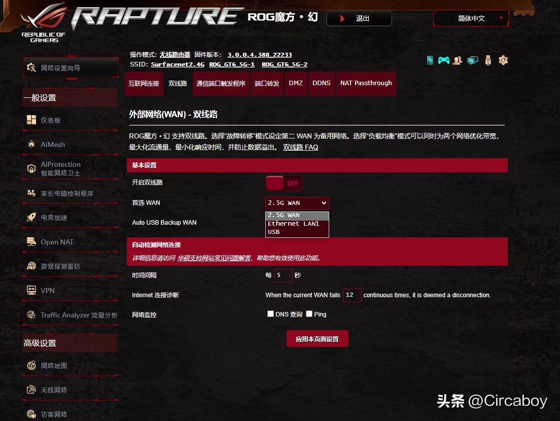Click the gamepad game mode icon
This screenshot has width=560, height=421.
point(443,60)
